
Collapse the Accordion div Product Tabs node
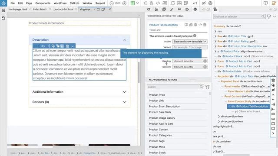point(215,76)
